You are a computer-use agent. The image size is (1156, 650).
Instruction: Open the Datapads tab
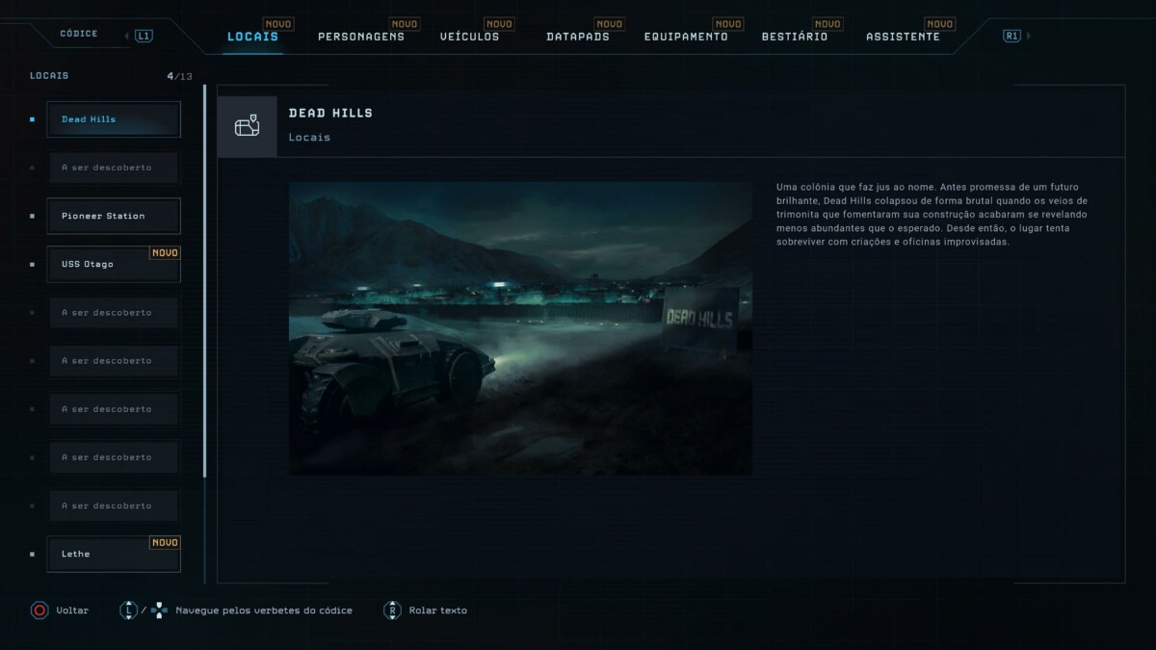pos(577,37)
